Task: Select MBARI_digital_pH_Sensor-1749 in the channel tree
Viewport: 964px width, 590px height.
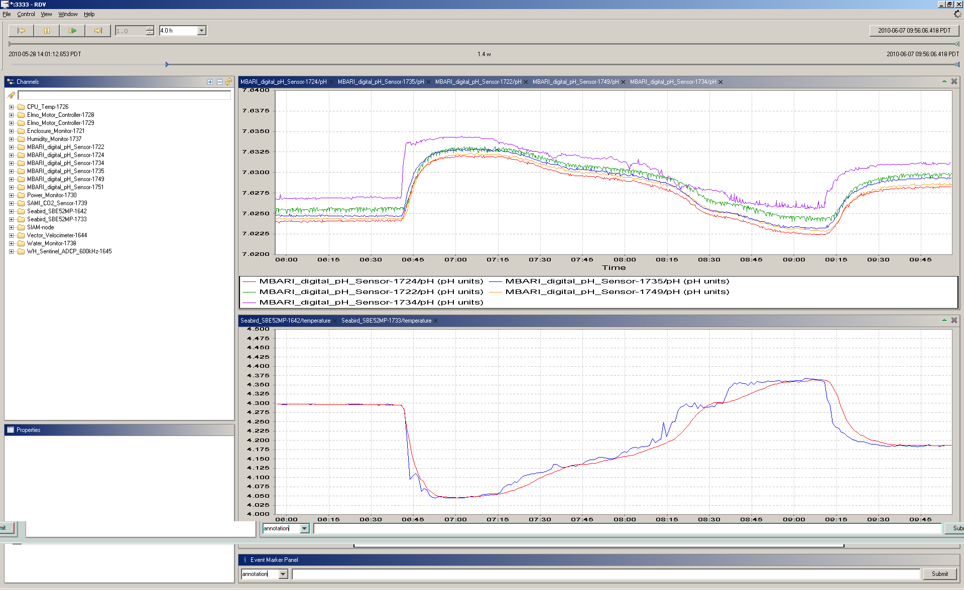Action: [65, 179]
